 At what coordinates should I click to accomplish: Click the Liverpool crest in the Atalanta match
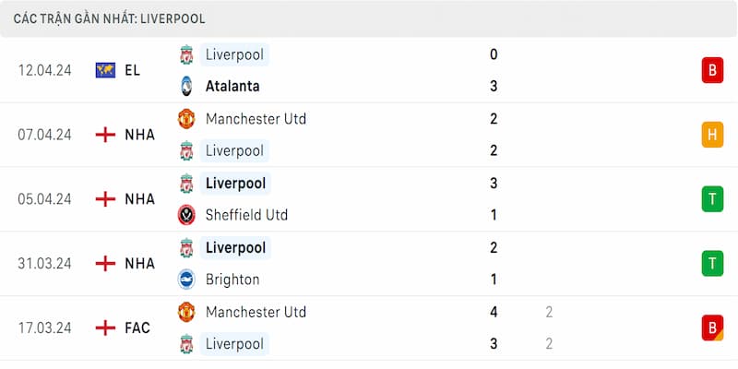(186, 54)
